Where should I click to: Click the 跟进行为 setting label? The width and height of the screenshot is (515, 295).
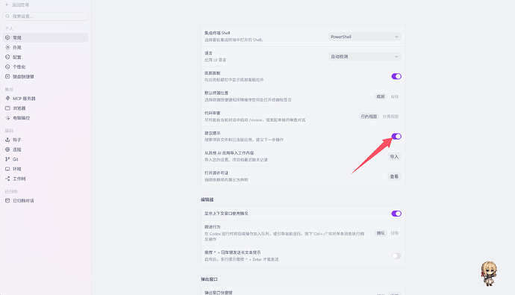coord(212,227)
